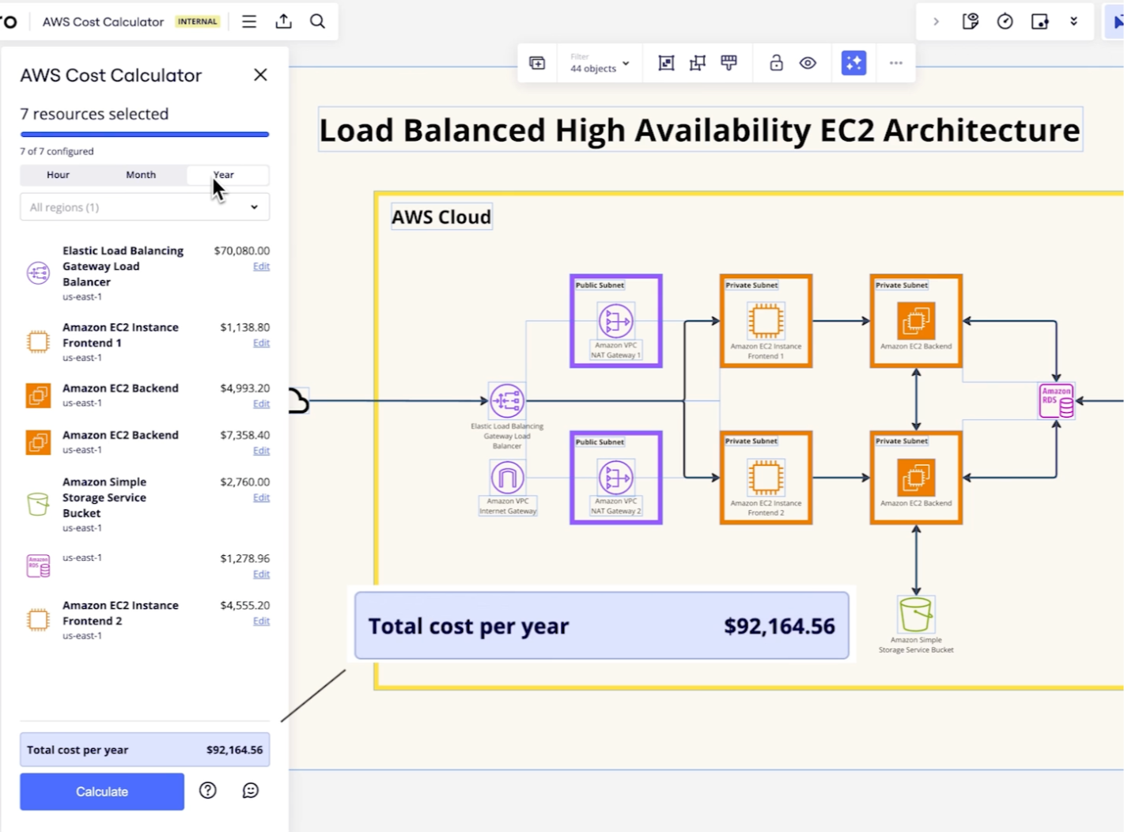Select EC2 Instance Frontend 1 diagram icon

(766, 321)
